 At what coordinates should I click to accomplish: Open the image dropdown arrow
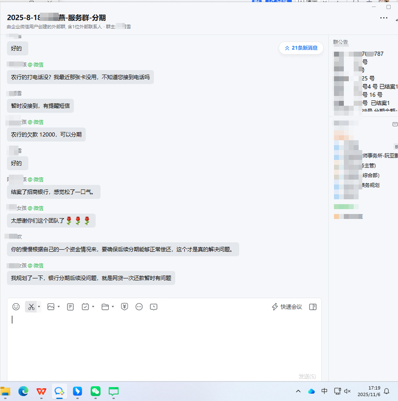pos(59,307)
